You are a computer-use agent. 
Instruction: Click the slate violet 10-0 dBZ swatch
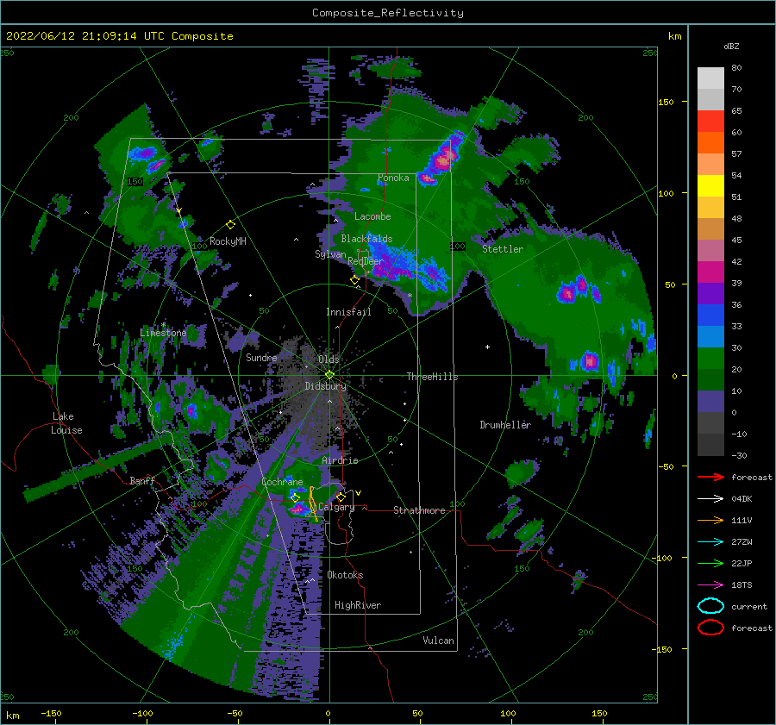click(x=710, y=402)
